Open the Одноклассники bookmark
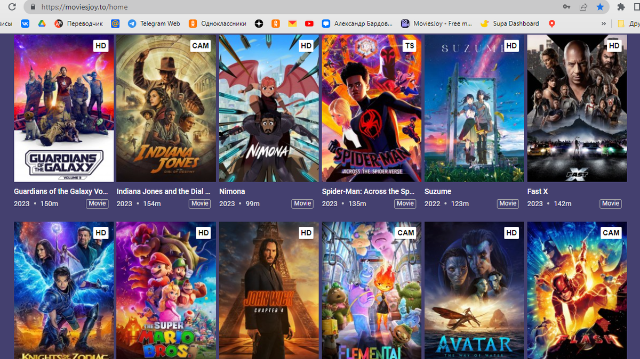This screenshot has height=359, width=640. (x=218, y=23)
